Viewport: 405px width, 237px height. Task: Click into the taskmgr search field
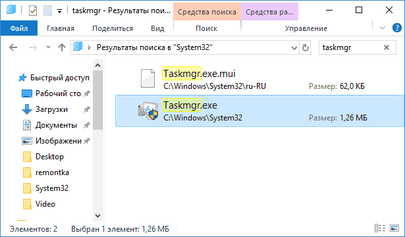pos(351,47)
